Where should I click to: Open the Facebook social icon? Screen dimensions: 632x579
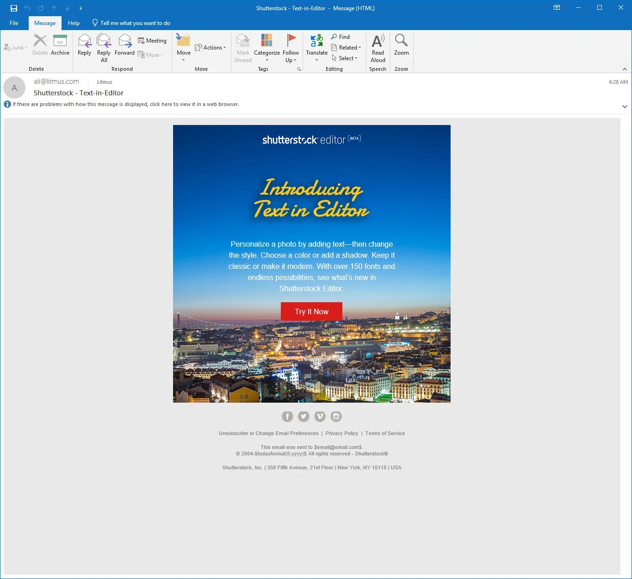(x=287, y=417)
